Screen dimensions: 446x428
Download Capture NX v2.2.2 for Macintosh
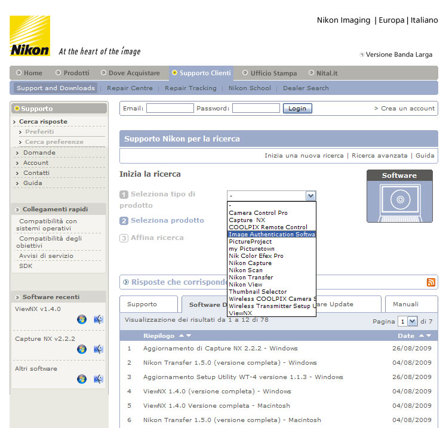pyautogui.click(x=99, y=349)
